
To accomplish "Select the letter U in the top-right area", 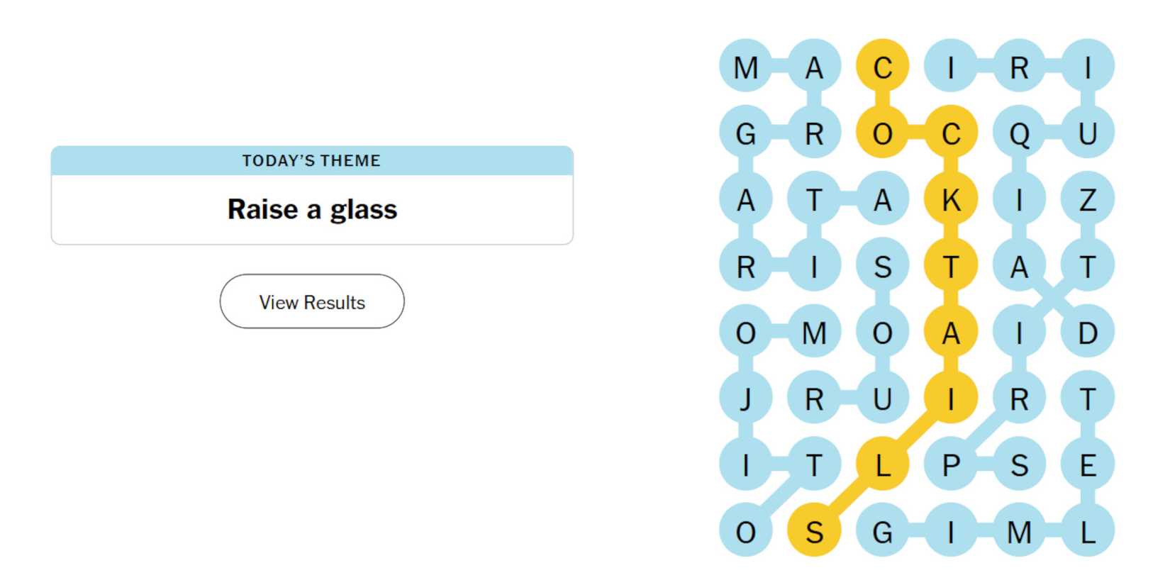I will 1087,133.
